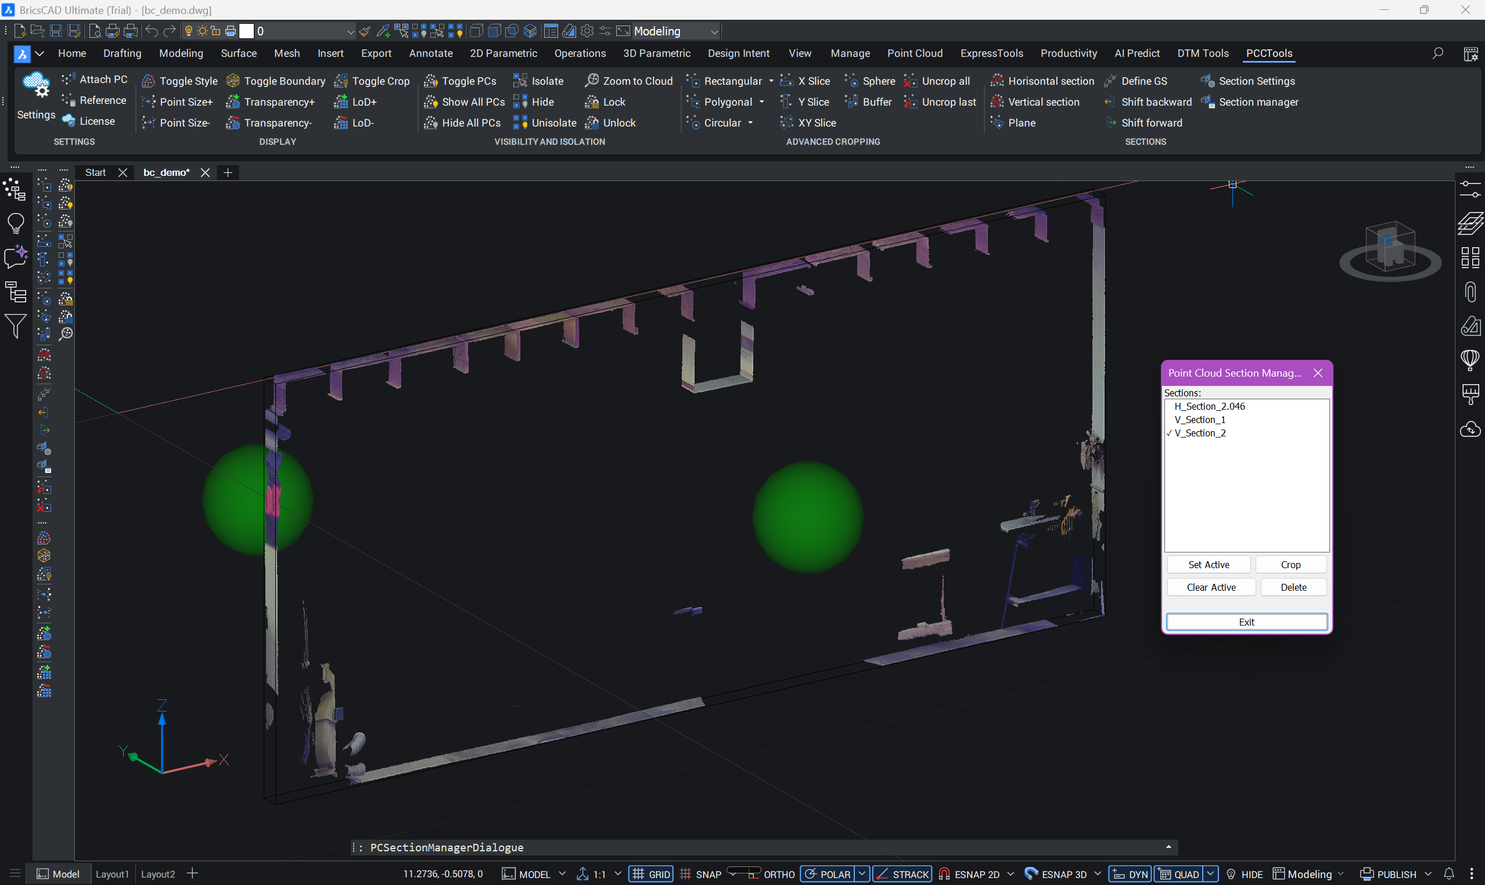Create a Vertical section
Viewport: 1485px width, 885px height.
[x=1034, y=102]
